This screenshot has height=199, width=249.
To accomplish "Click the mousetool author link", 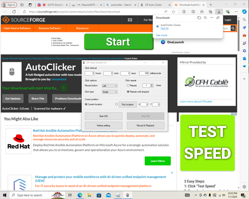I will click(59, 79).
